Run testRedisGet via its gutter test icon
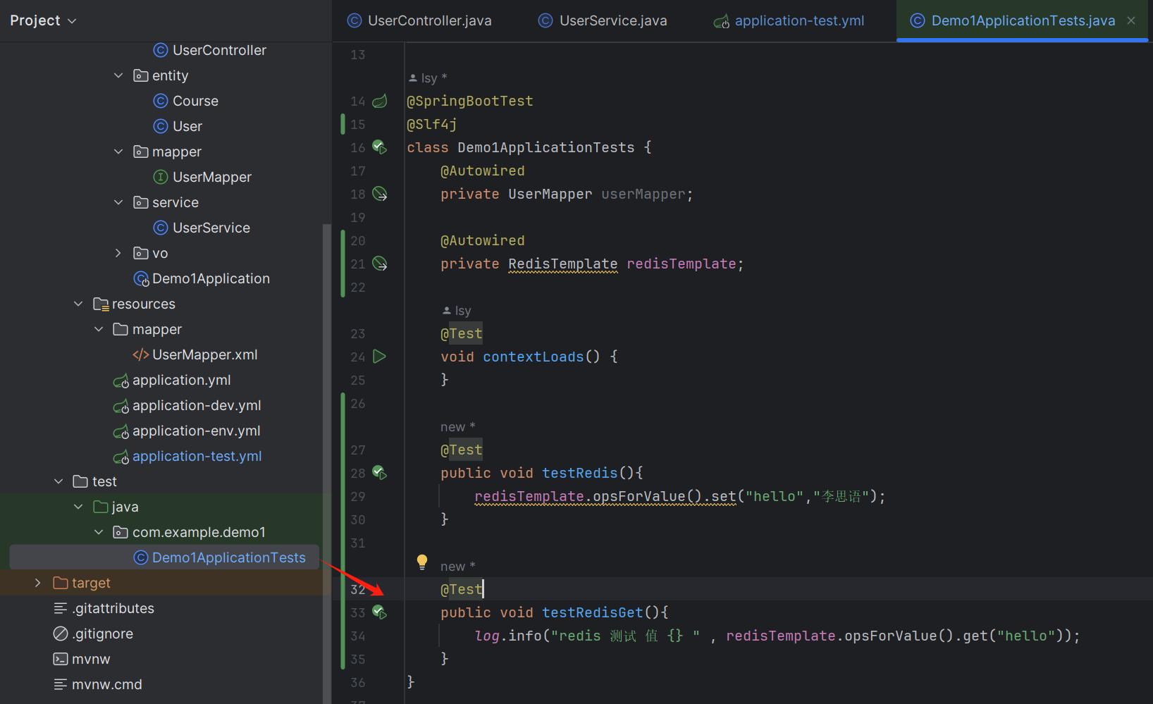Screen dimensions: 1153x704 [380, 612]
